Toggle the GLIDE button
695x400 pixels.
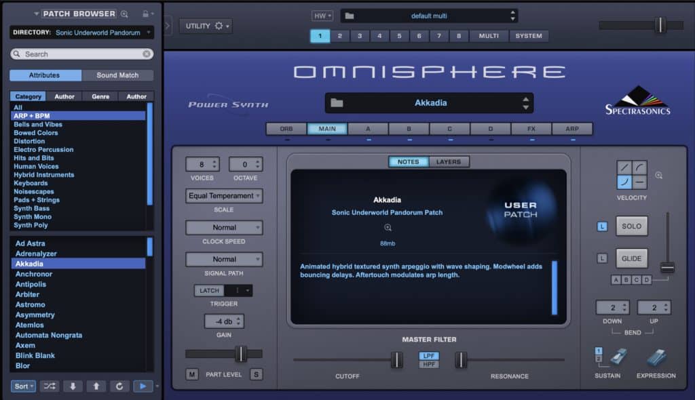coord(632,258)
